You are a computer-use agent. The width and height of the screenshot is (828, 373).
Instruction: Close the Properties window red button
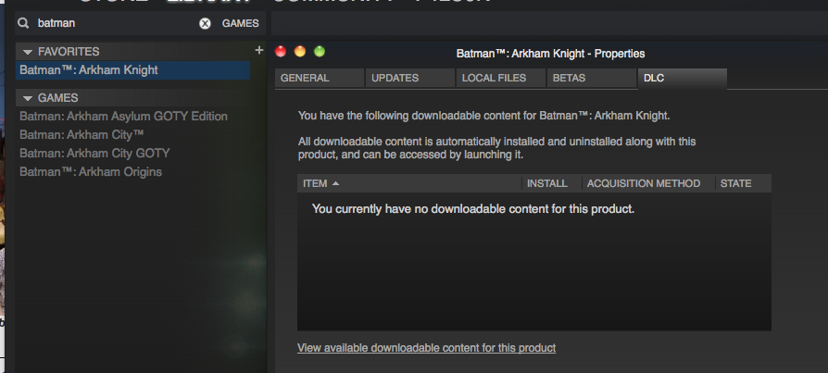point(281,51)
